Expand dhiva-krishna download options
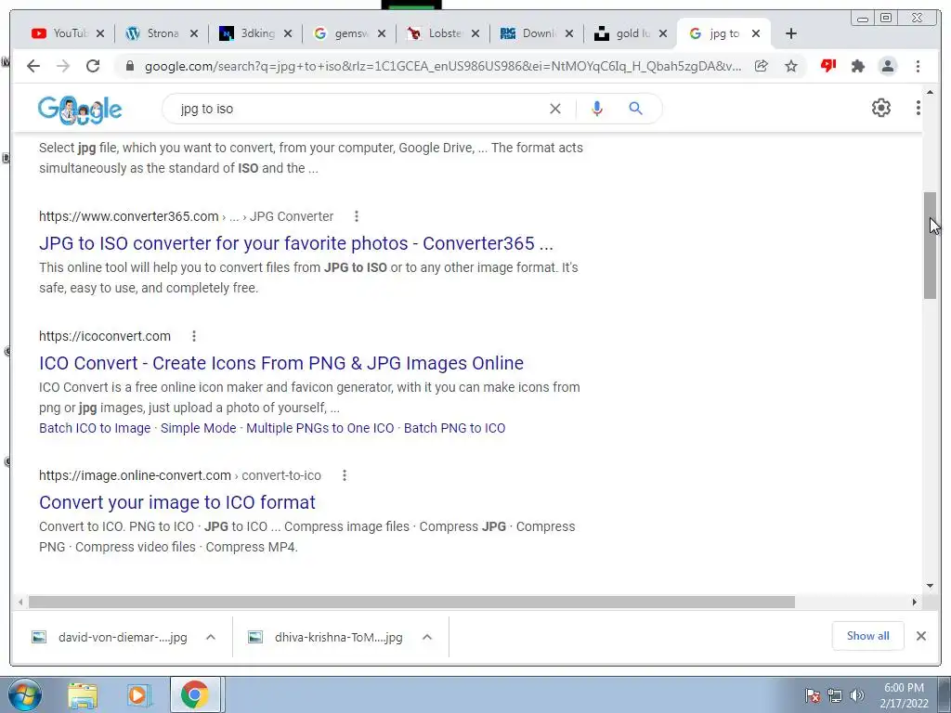 (x=427, y=637)
